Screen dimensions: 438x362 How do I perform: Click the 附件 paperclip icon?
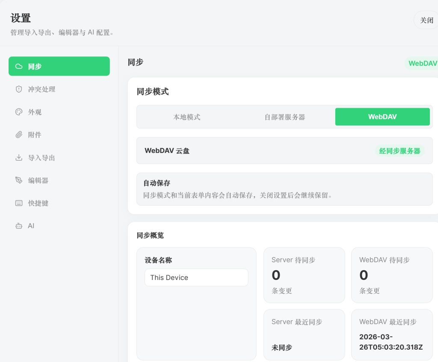(x=18, y=134)
